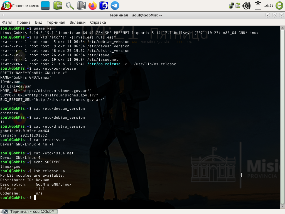Click the "ls -ld /etc/*[i_-]..." command
Screen dimensions: 285x214
pos(75,37)
